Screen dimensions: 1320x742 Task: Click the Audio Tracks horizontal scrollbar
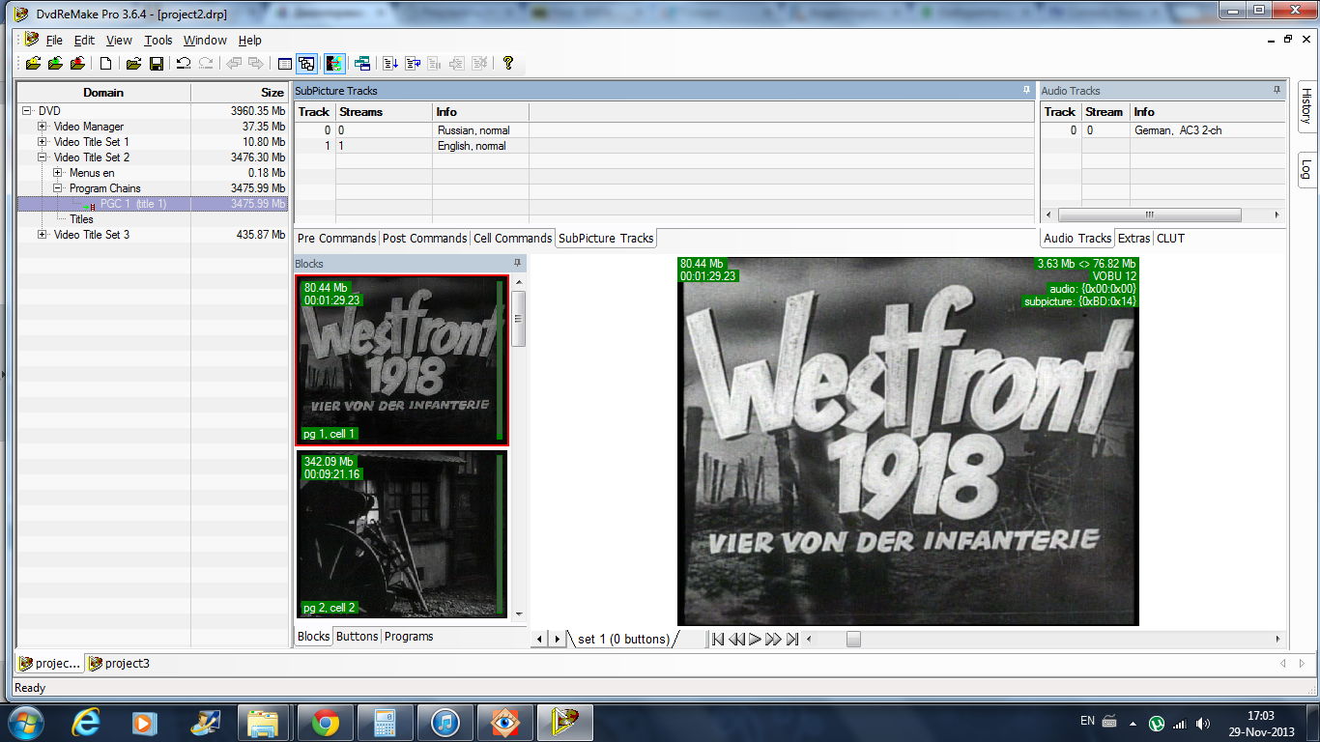click(x=1163, y=215)
